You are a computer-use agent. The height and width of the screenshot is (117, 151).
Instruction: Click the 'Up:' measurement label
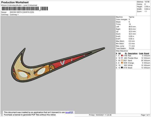(x=117, y=32)
